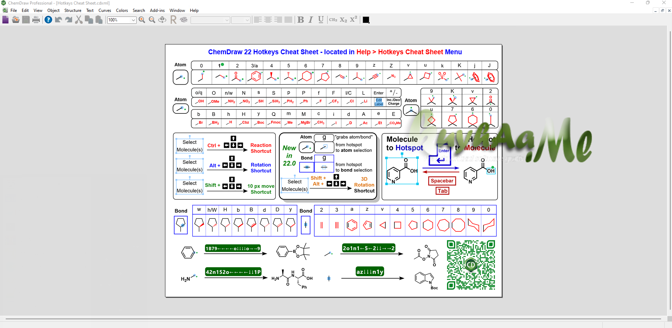Toggle underline text formatting
Image resolution: width=672 pixels, height=328 pixels.
click(321, 20)
